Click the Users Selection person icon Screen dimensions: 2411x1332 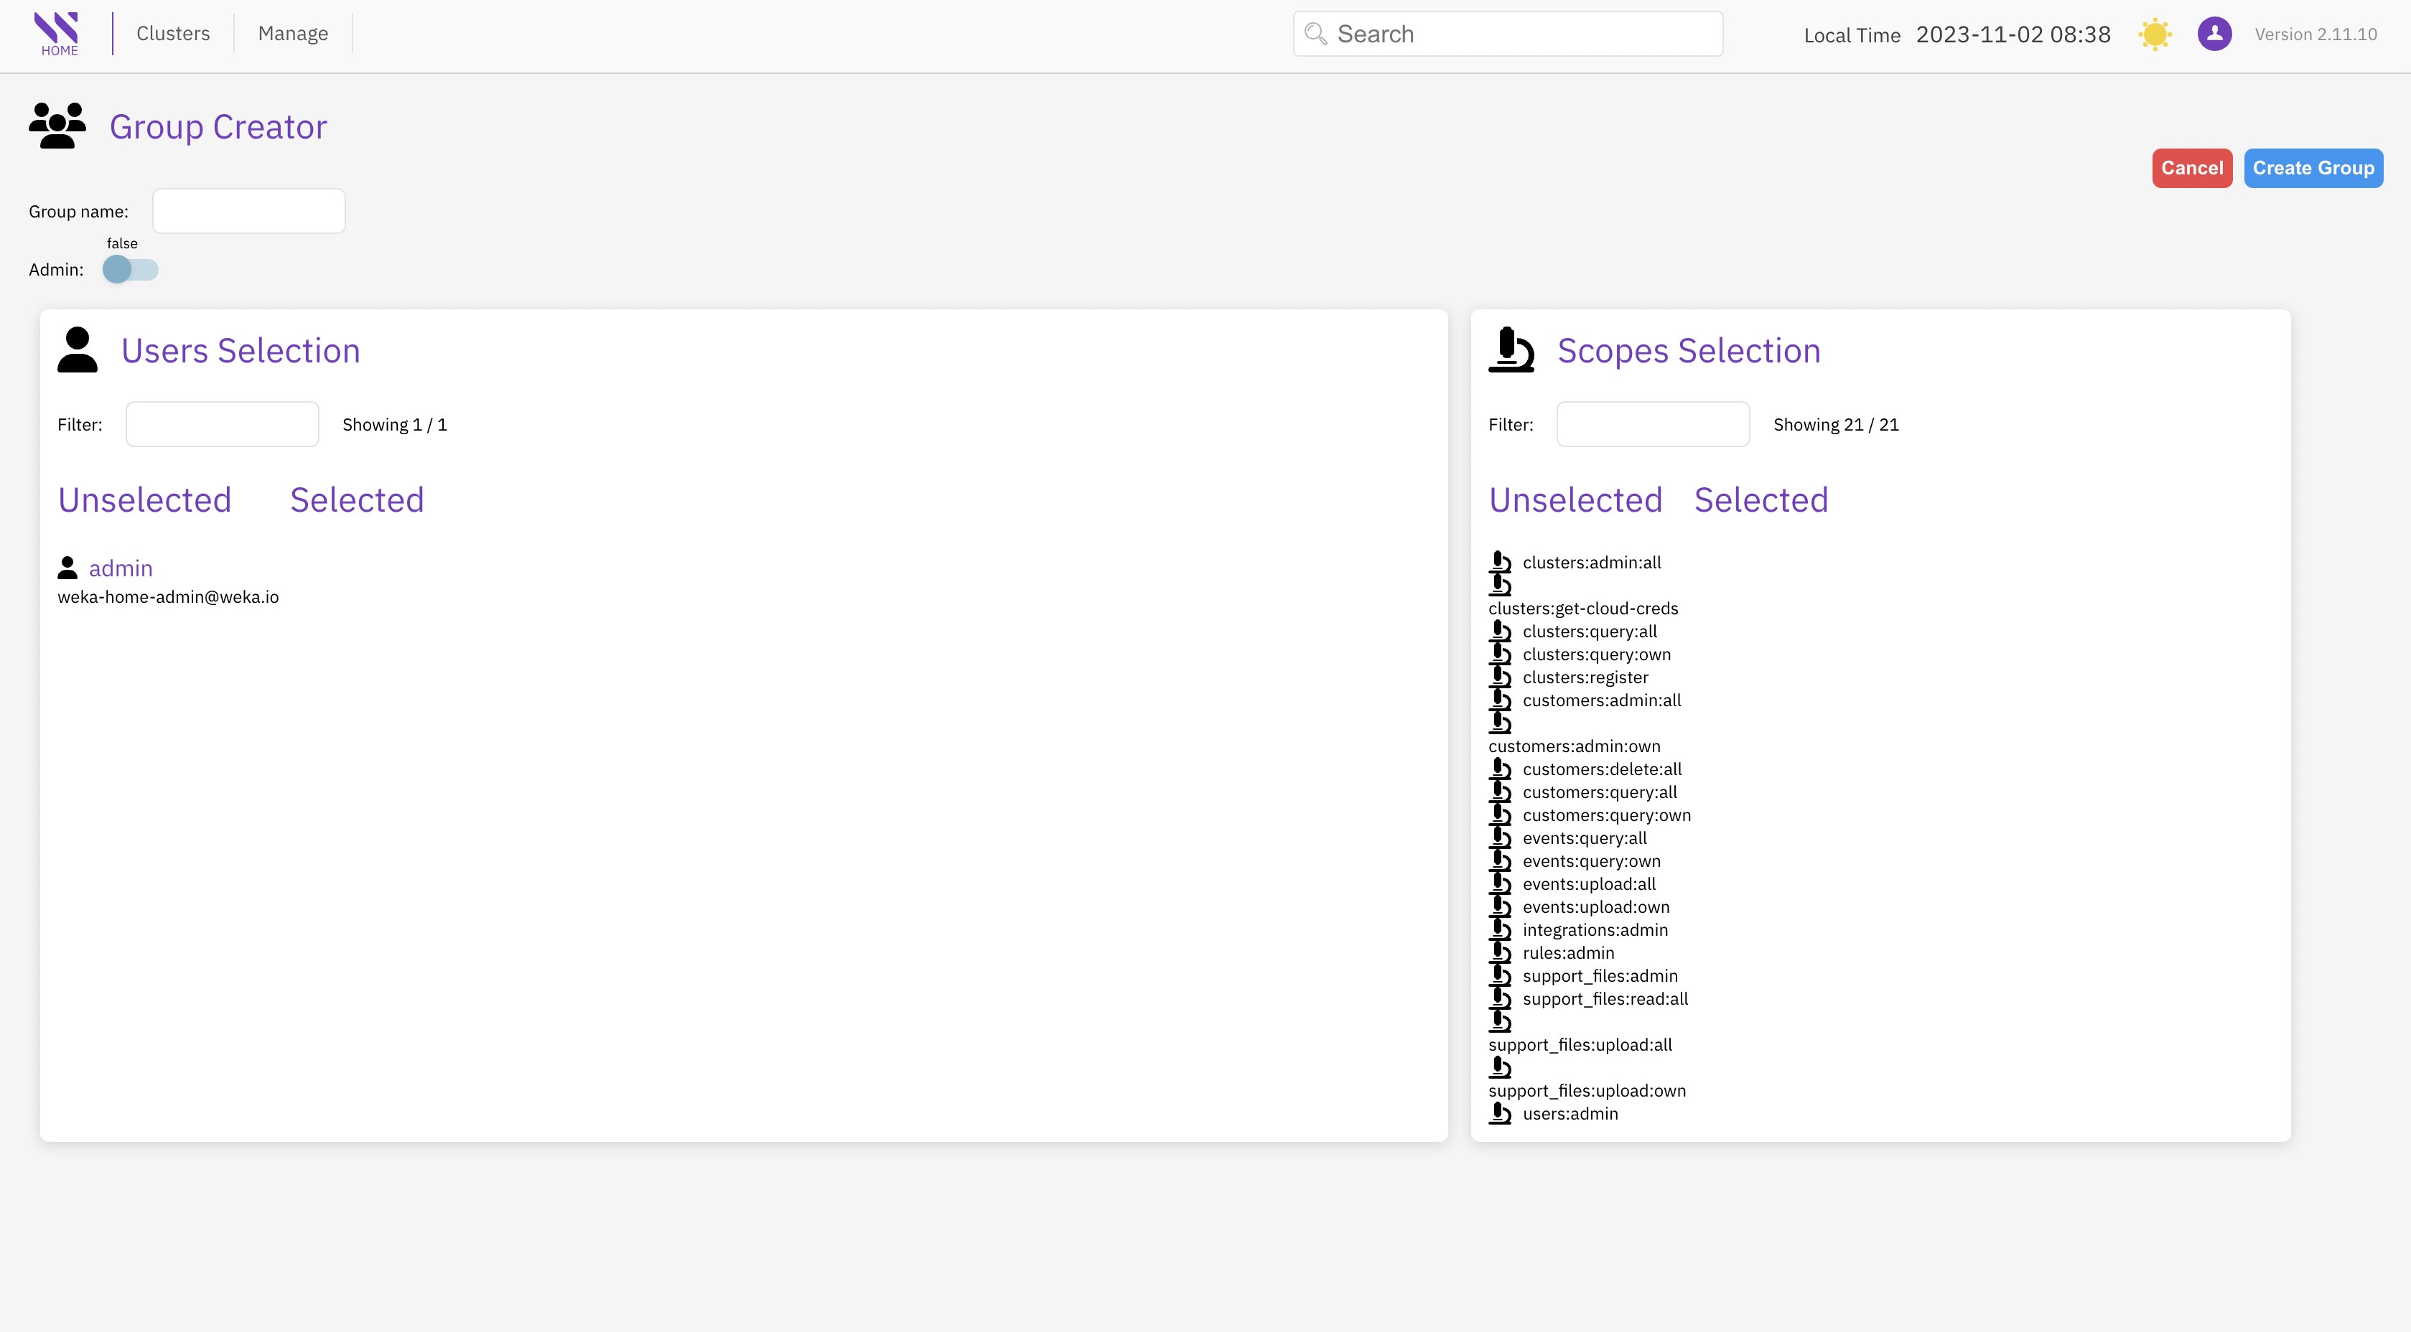click(x=78, y=350)
